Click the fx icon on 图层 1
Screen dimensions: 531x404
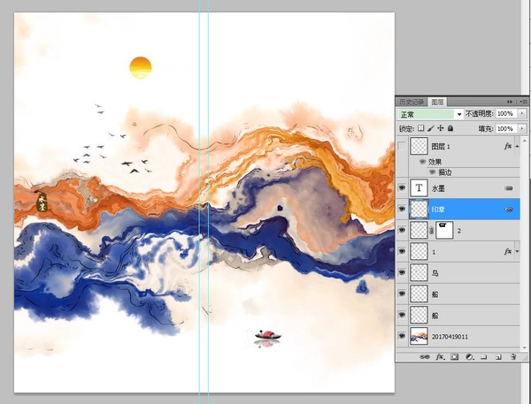point(508,146)
